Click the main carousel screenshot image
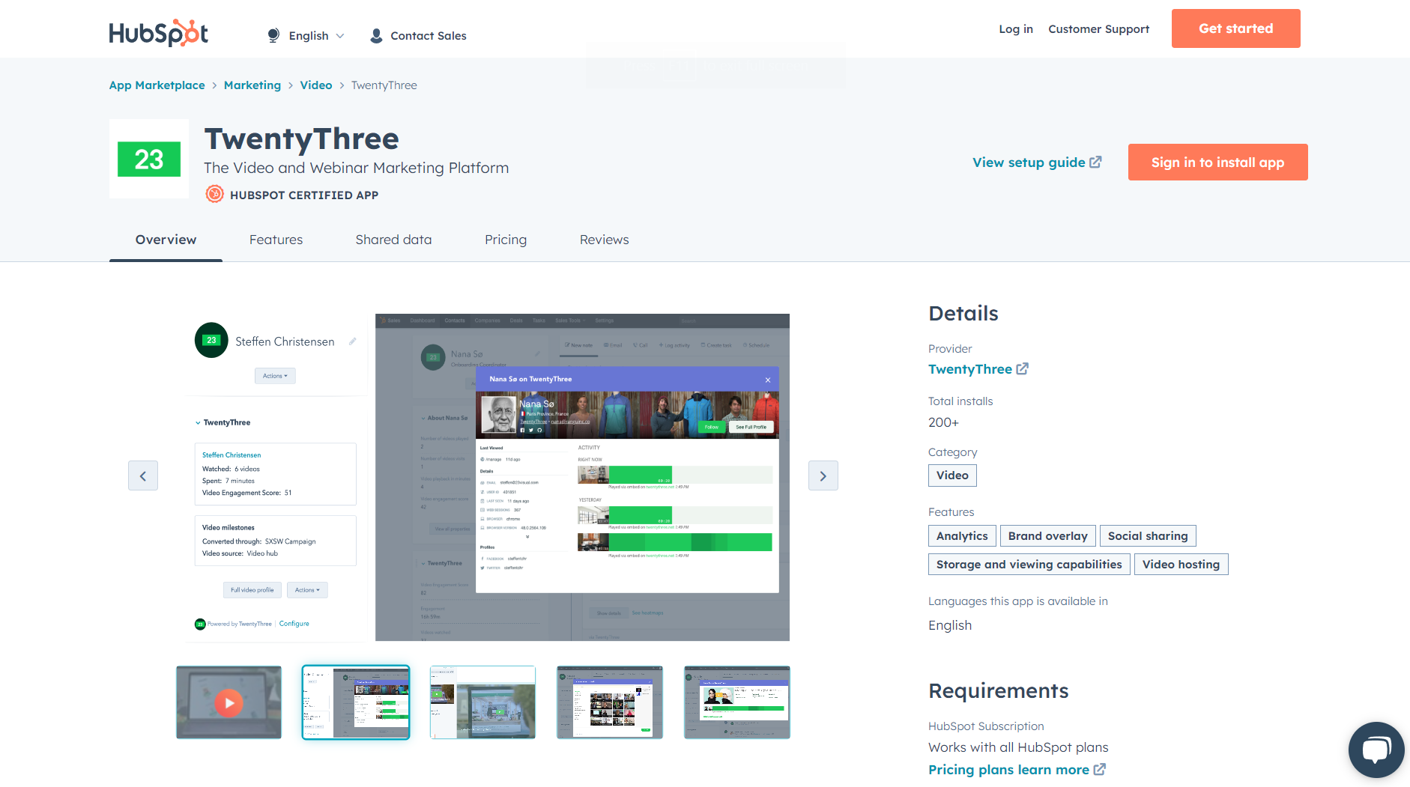 [488, 477]
